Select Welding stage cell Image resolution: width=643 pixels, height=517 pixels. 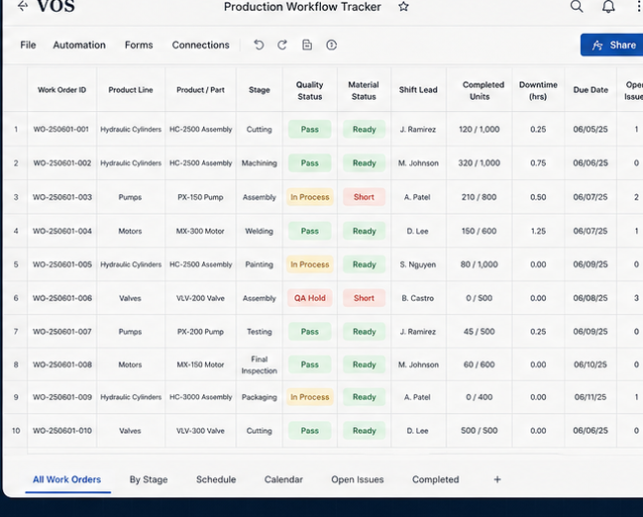tap(260, 231)
